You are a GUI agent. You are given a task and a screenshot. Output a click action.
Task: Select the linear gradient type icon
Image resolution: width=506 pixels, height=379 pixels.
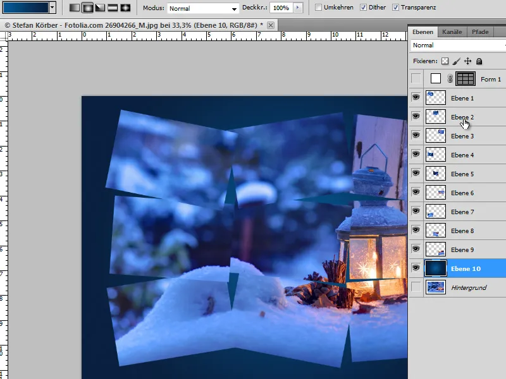[x=75, y=8]
